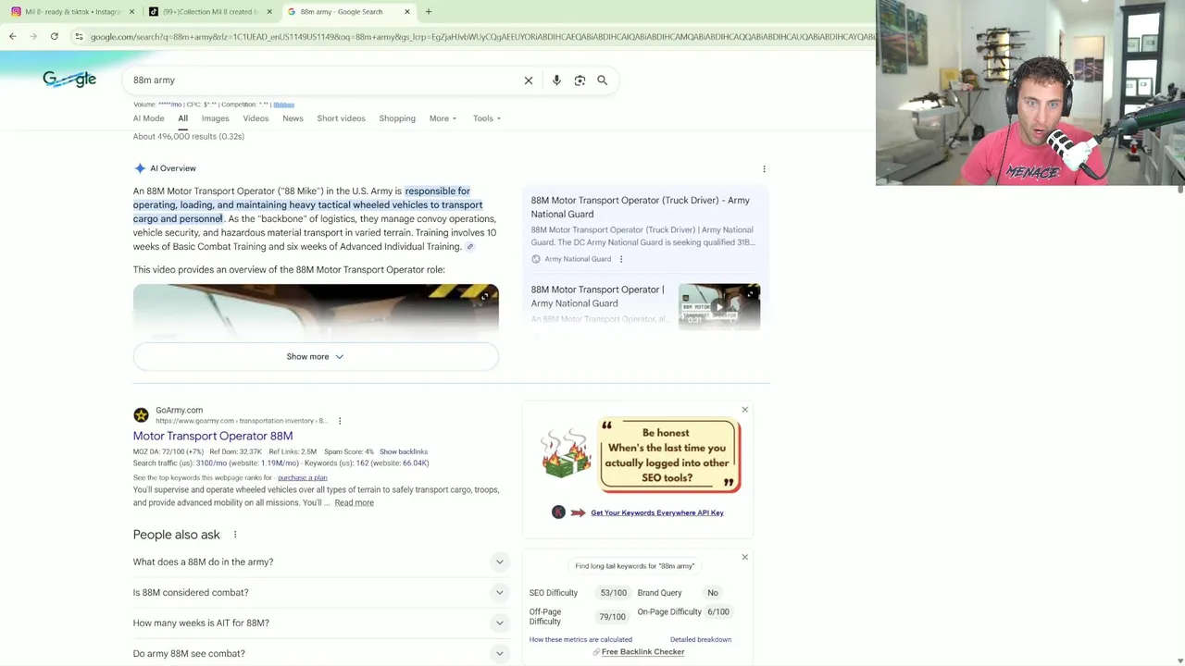The image size is (1185, 666).
Task: Click 'About 496,000 results' text
Action: coord(188,137)
